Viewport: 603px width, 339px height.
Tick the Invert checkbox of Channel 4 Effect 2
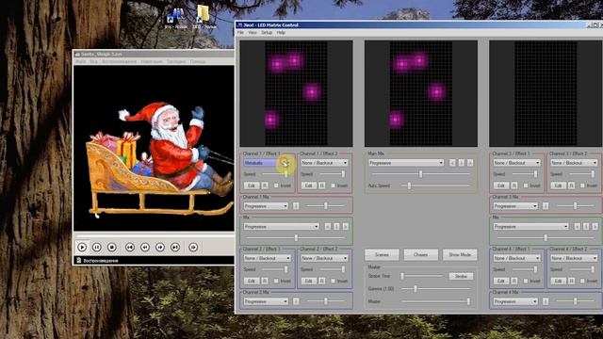(x=582, y=281)
